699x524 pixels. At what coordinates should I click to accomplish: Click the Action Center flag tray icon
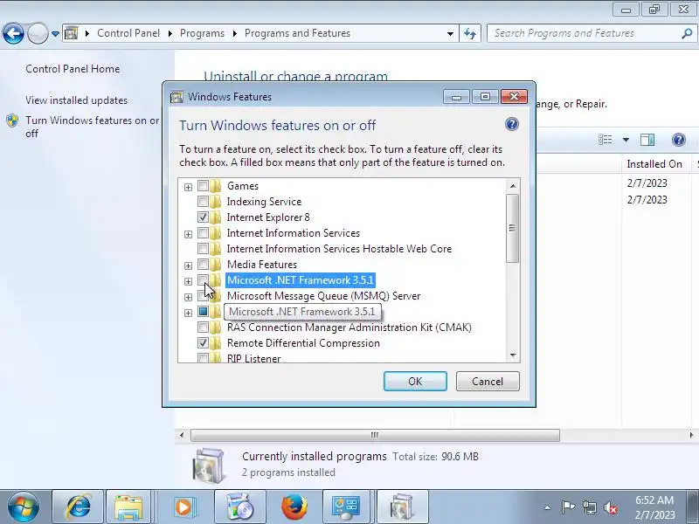[568, 507]
